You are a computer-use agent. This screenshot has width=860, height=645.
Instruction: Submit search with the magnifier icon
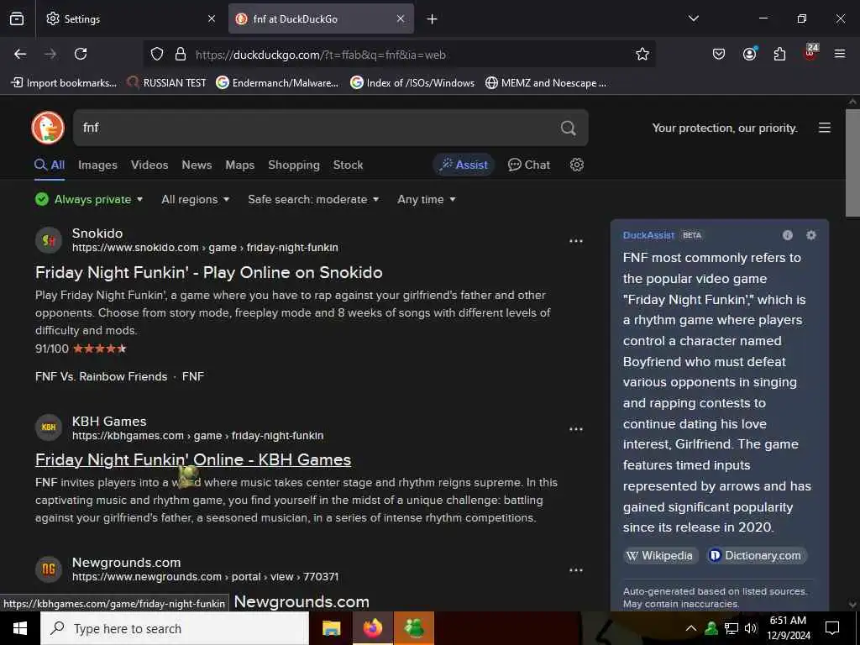click(x=569, y=128)
